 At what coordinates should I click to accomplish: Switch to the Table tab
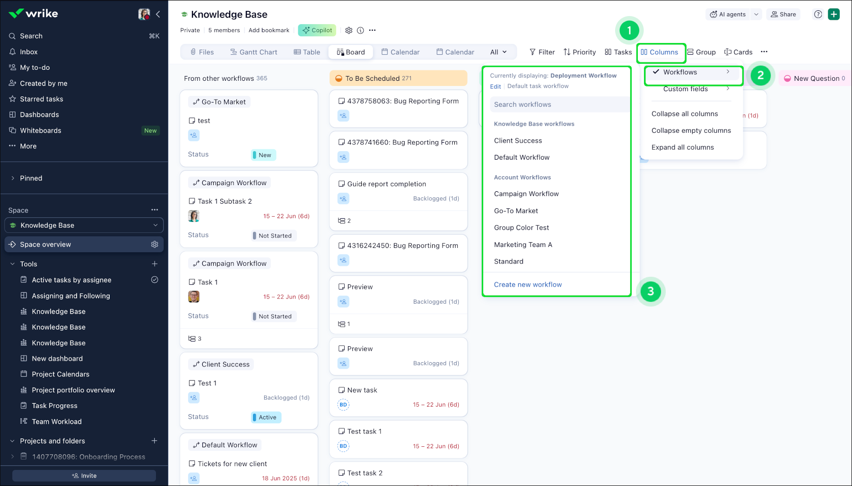pyautogui.click(x=307, y=52)
